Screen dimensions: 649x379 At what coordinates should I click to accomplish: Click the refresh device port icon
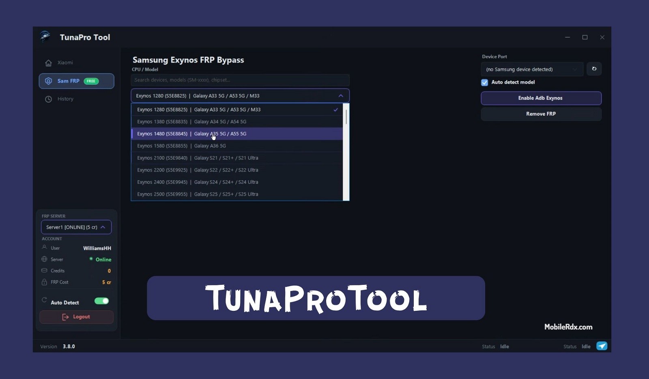pos(594,69)
